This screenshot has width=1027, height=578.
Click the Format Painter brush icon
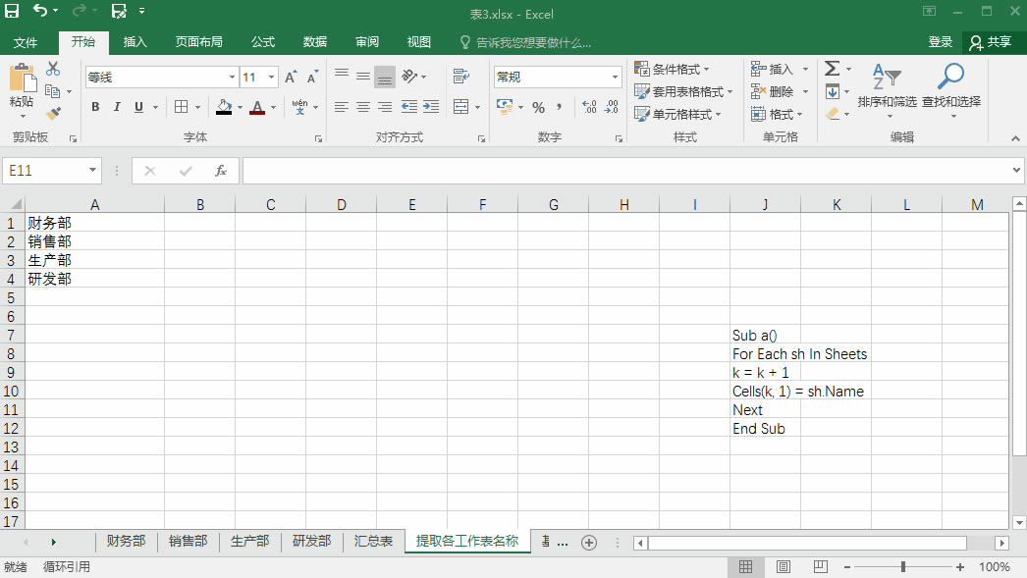tap(53, 114)
